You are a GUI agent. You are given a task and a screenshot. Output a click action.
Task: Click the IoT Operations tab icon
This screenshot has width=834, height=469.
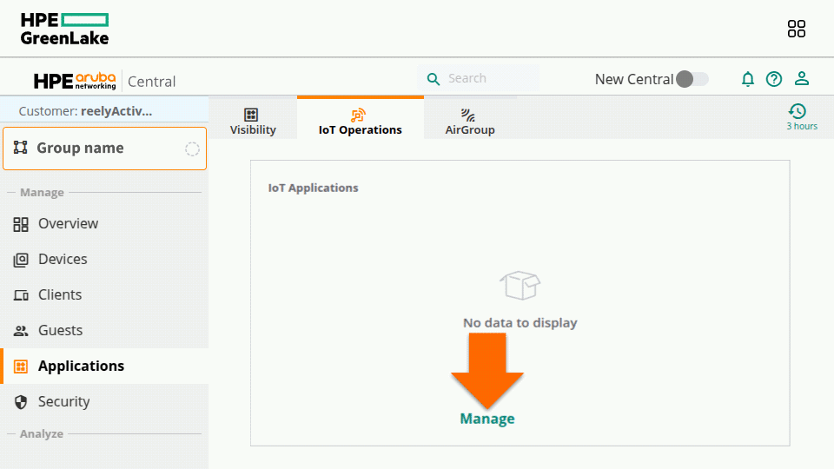[x=359, y=115]
